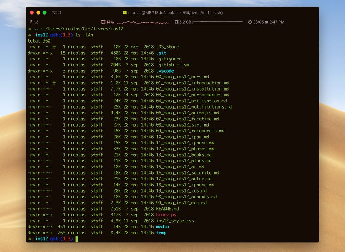
Task: Click the window title nicolas@MBP13deNicolas
Action: tap(175, 12)
